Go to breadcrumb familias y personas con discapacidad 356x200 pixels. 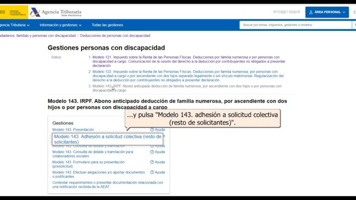(x=37, y=36)
